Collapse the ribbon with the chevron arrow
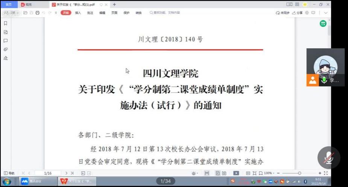The height and width of the screenshot is (187, 348). (325, 13)
